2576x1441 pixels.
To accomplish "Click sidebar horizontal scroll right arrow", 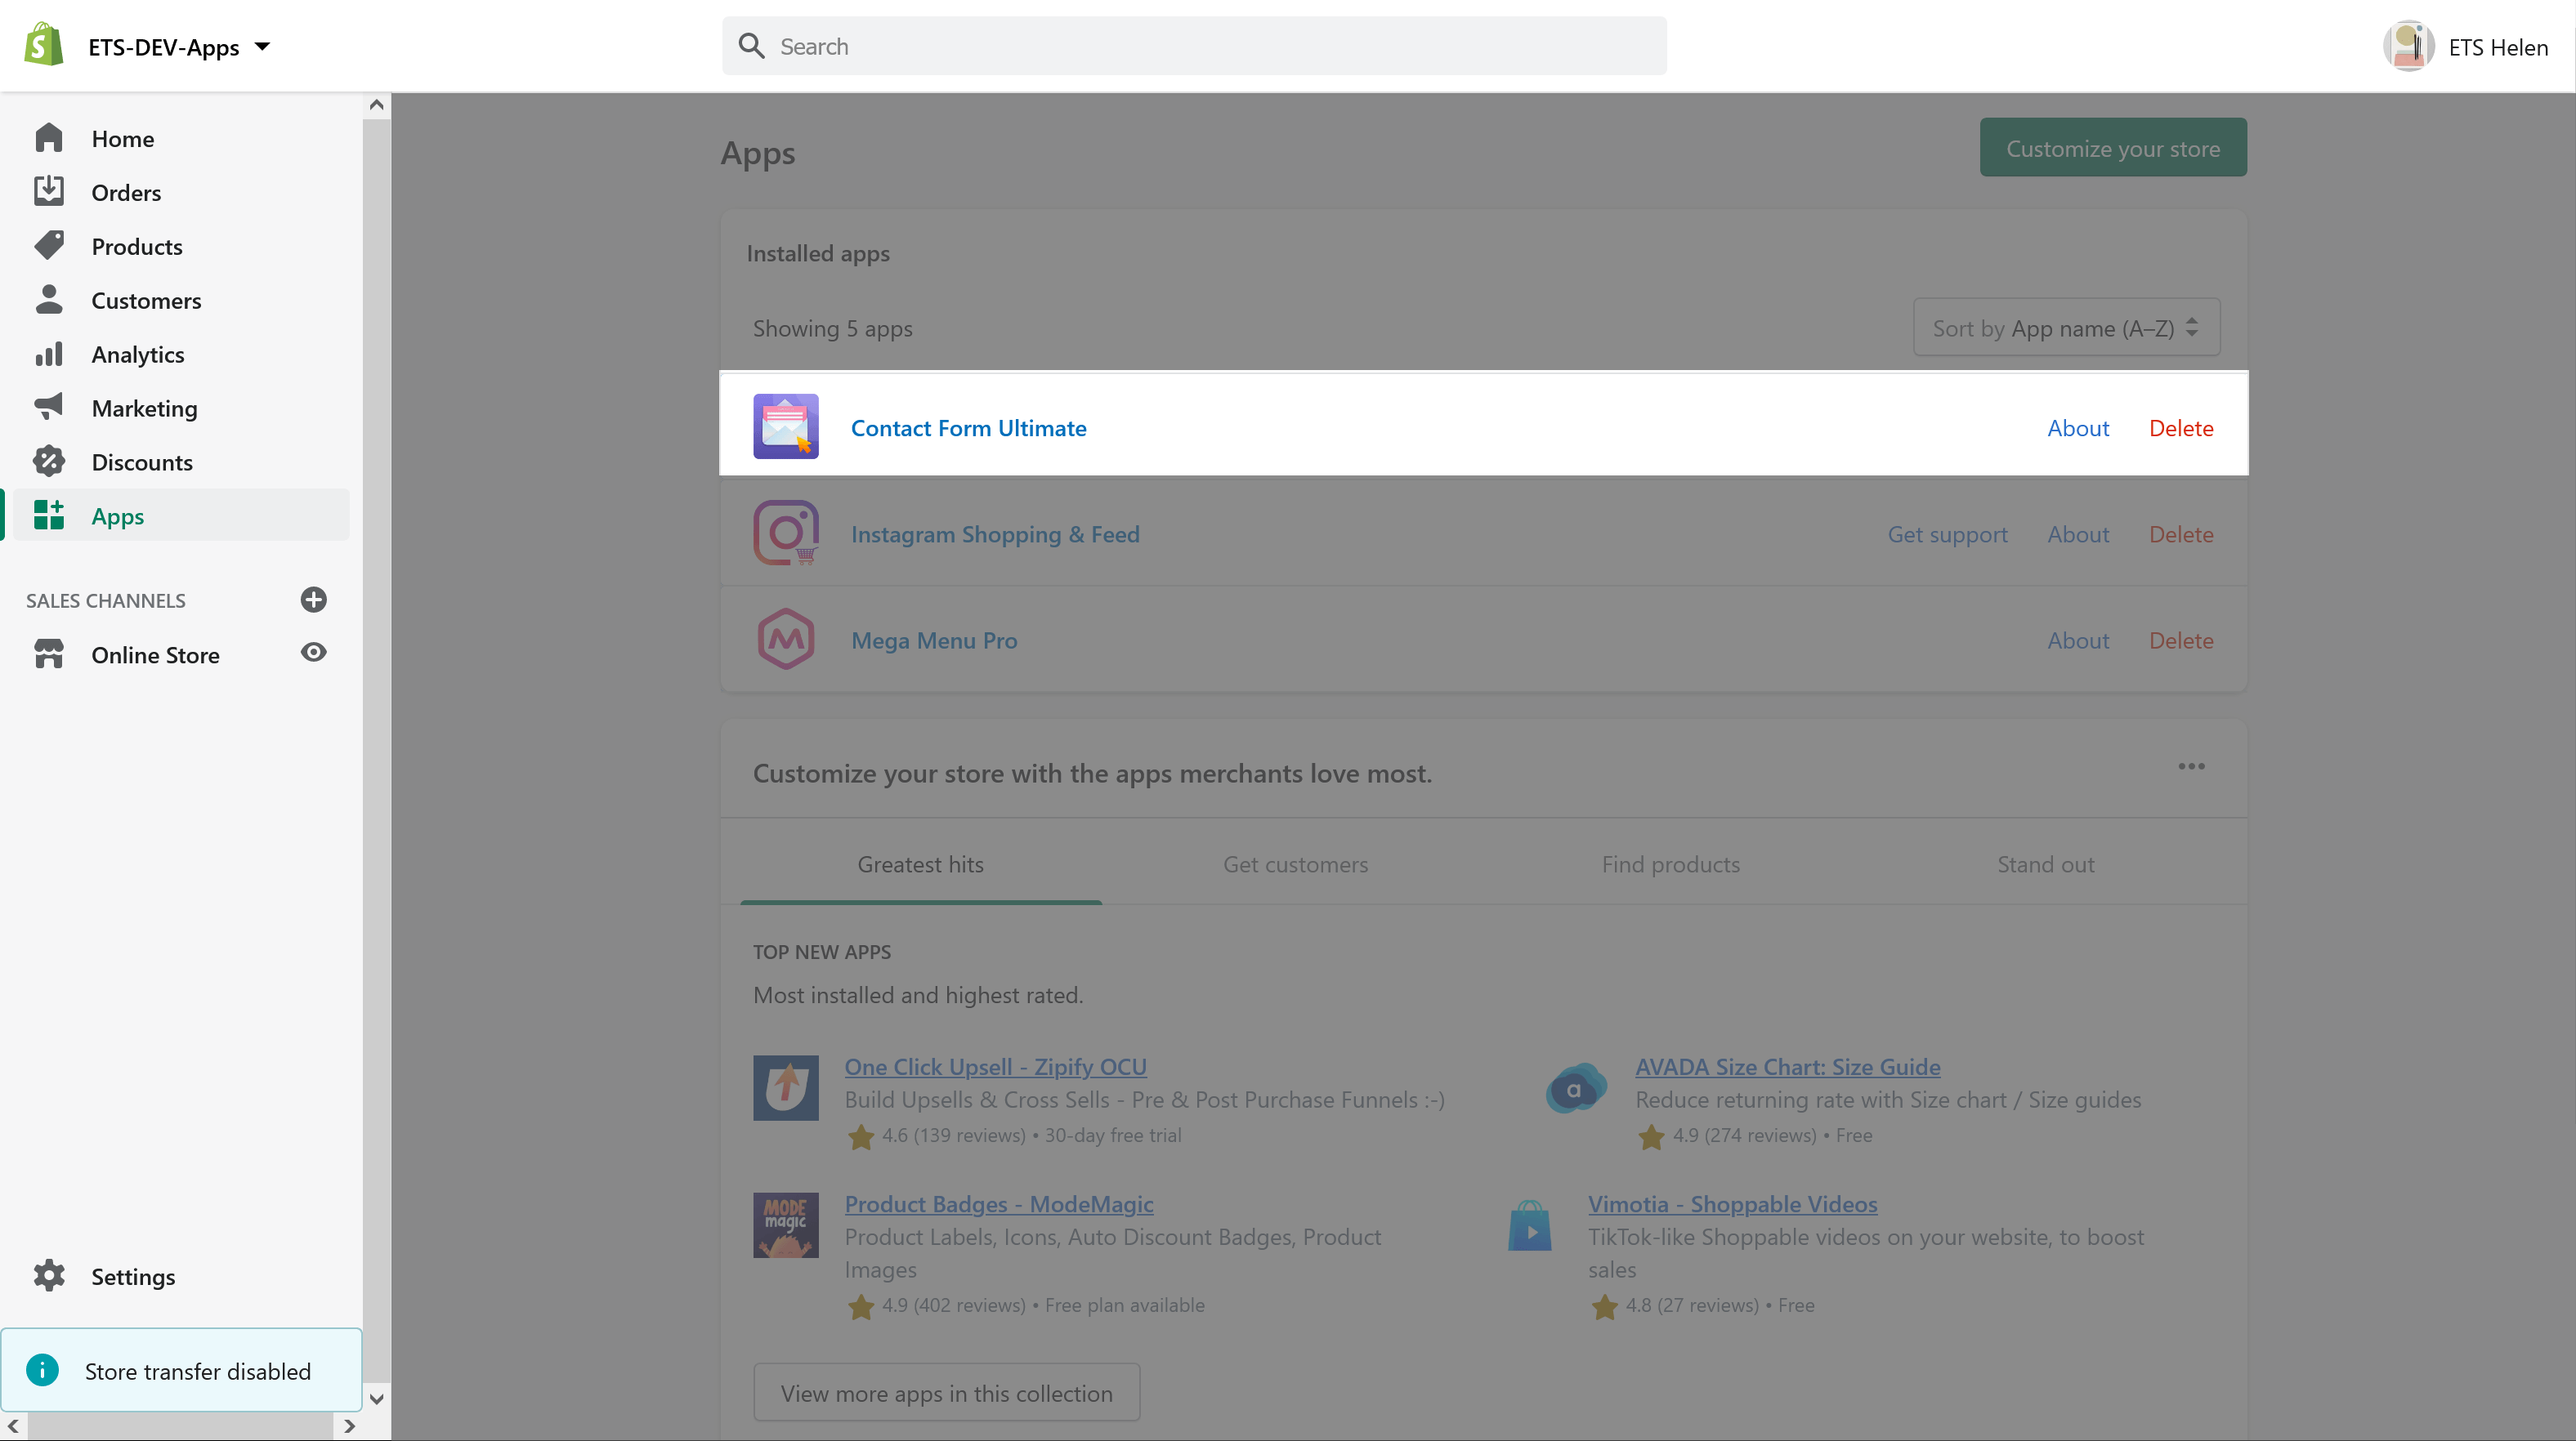I will pyautogui.click(x=348, y=1426).
